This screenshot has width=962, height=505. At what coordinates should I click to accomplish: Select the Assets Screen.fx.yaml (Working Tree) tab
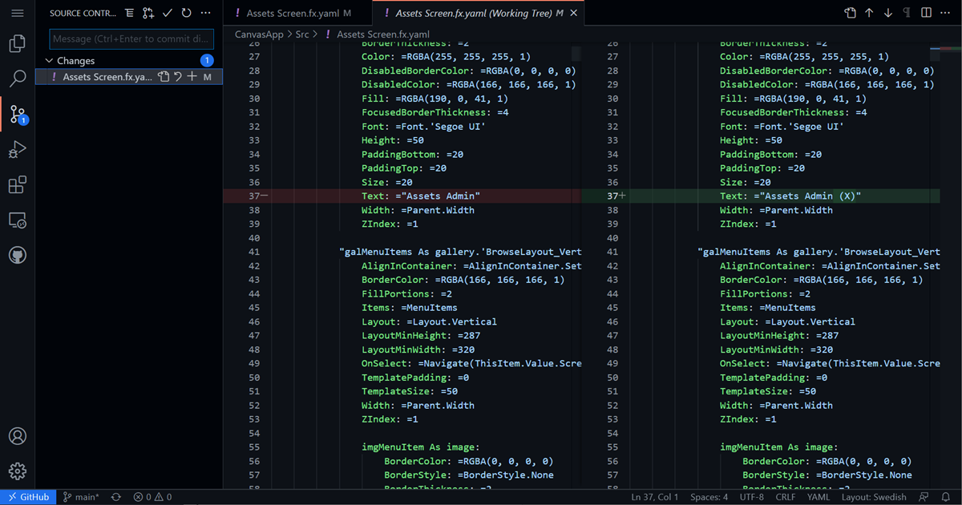point(479,14)
